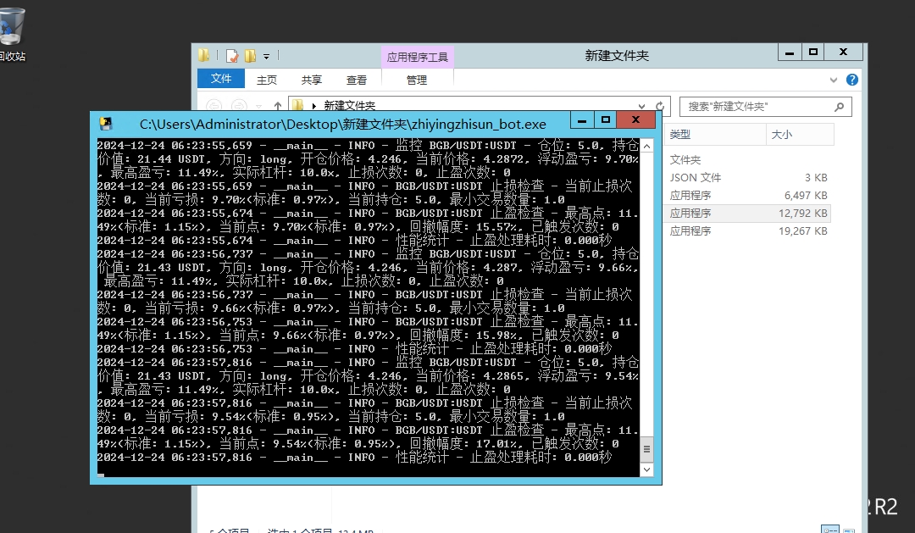Screen dimensions: 915x533
Task: Sort by the 类型 column header
Action: click(715, 134)
